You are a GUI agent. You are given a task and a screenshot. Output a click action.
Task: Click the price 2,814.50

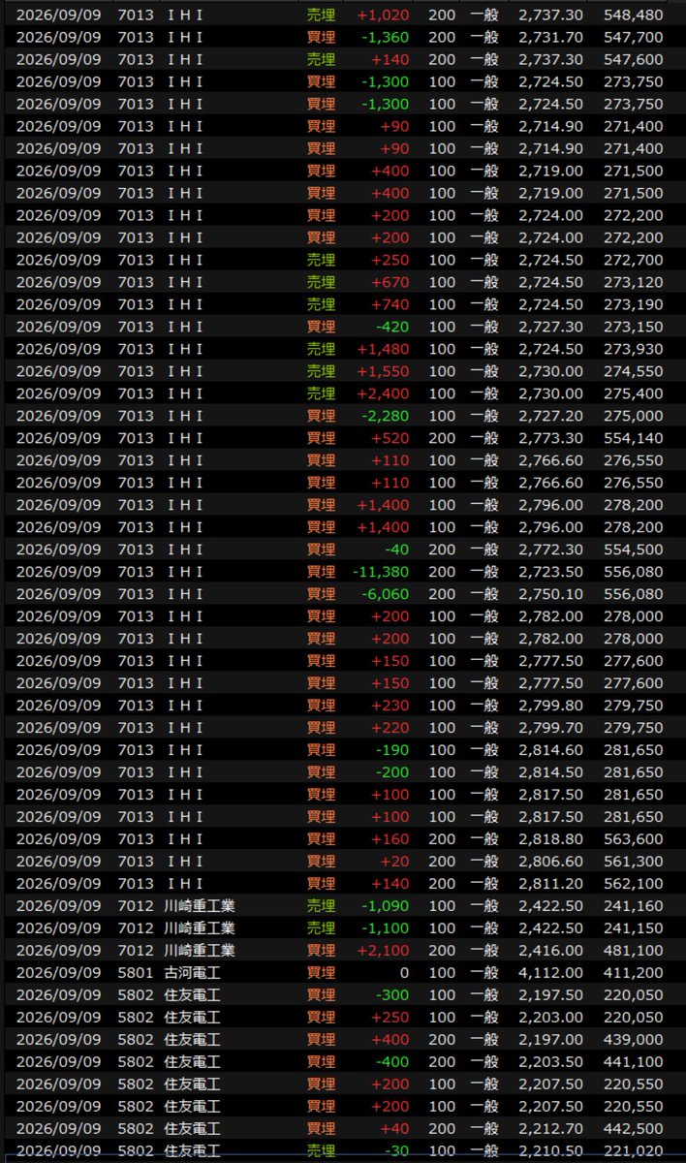tap(551, 772)
